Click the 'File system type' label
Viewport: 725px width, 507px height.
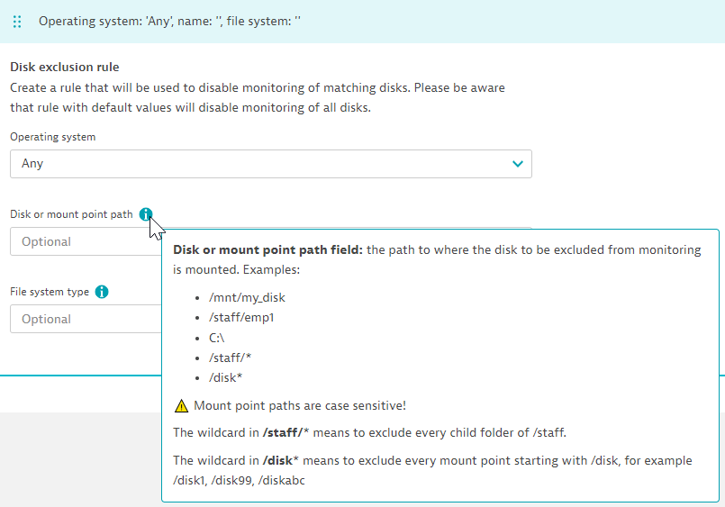(50, 292)
